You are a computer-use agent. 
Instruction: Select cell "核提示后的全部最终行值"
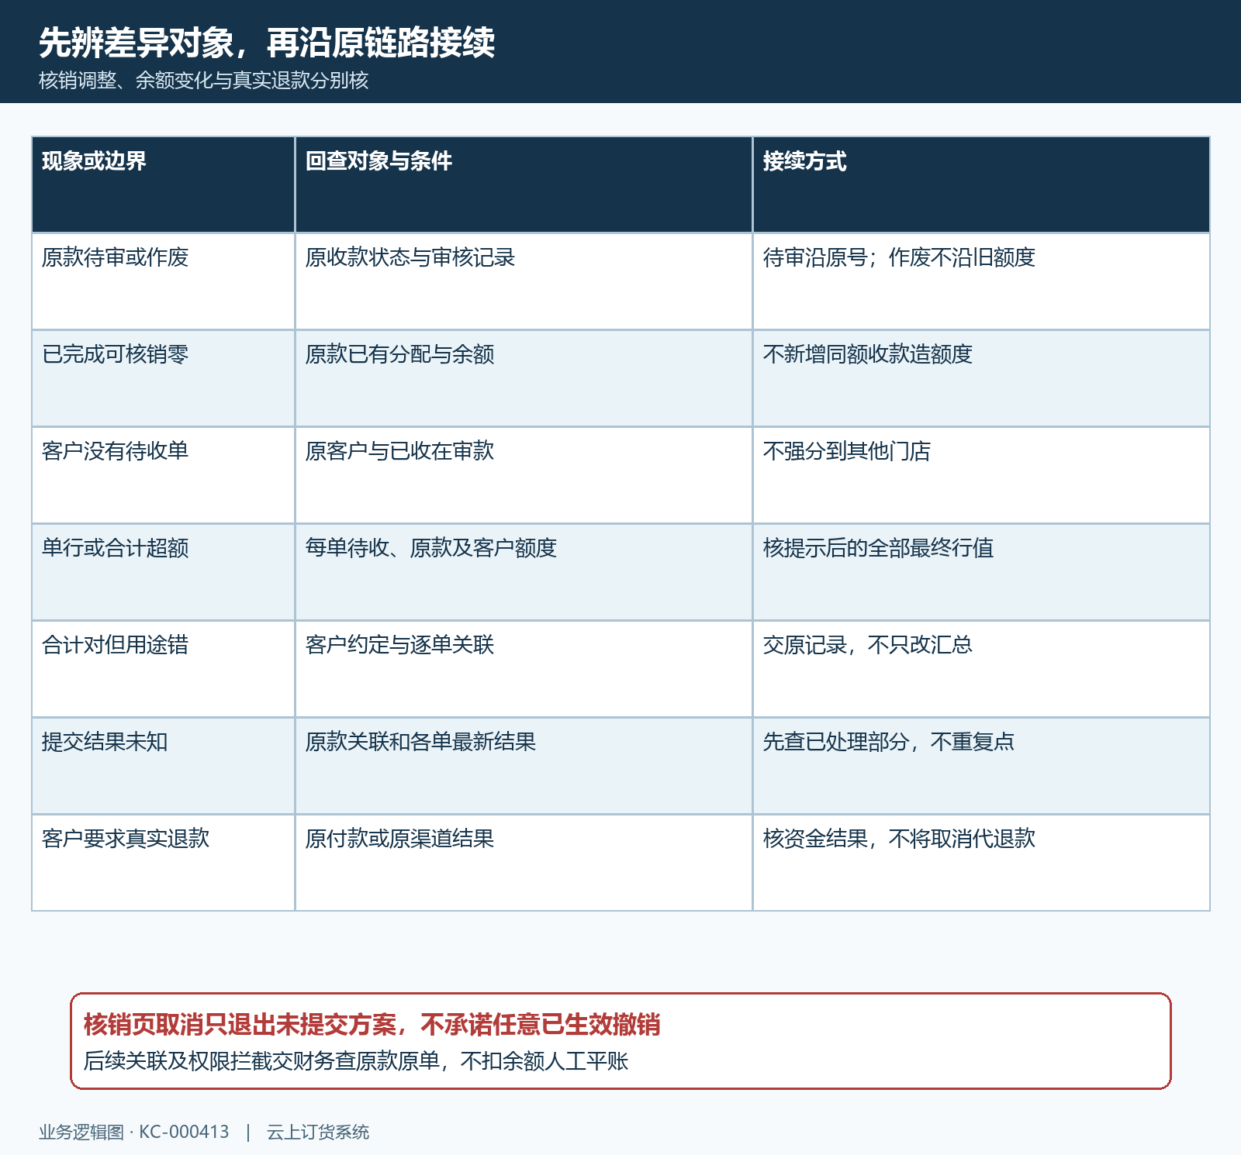pyautogui.click(x=981, y=572)
